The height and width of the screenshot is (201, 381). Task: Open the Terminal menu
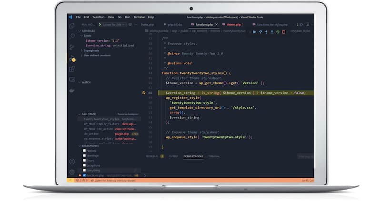(x=139, y=17)
